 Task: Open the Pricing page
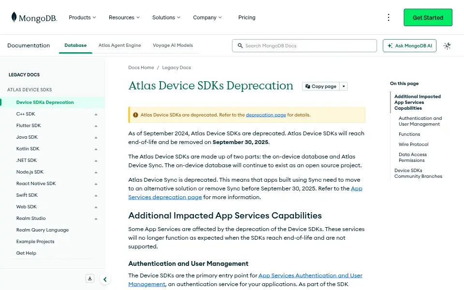click(x=247, y=17)
